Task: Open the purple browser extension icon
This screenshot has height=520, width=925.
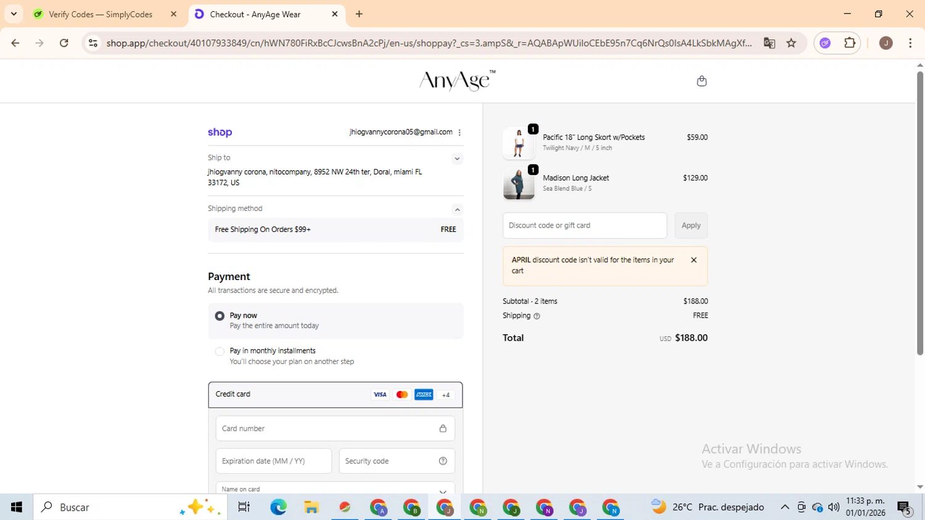Action: click(825, 43)
